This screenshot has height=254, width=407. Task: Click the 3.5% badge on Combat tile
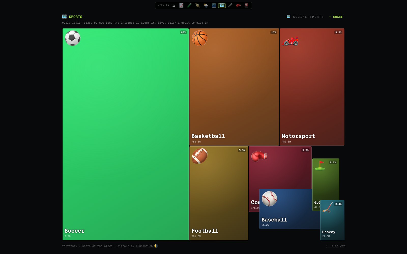[x=305, y=150]
